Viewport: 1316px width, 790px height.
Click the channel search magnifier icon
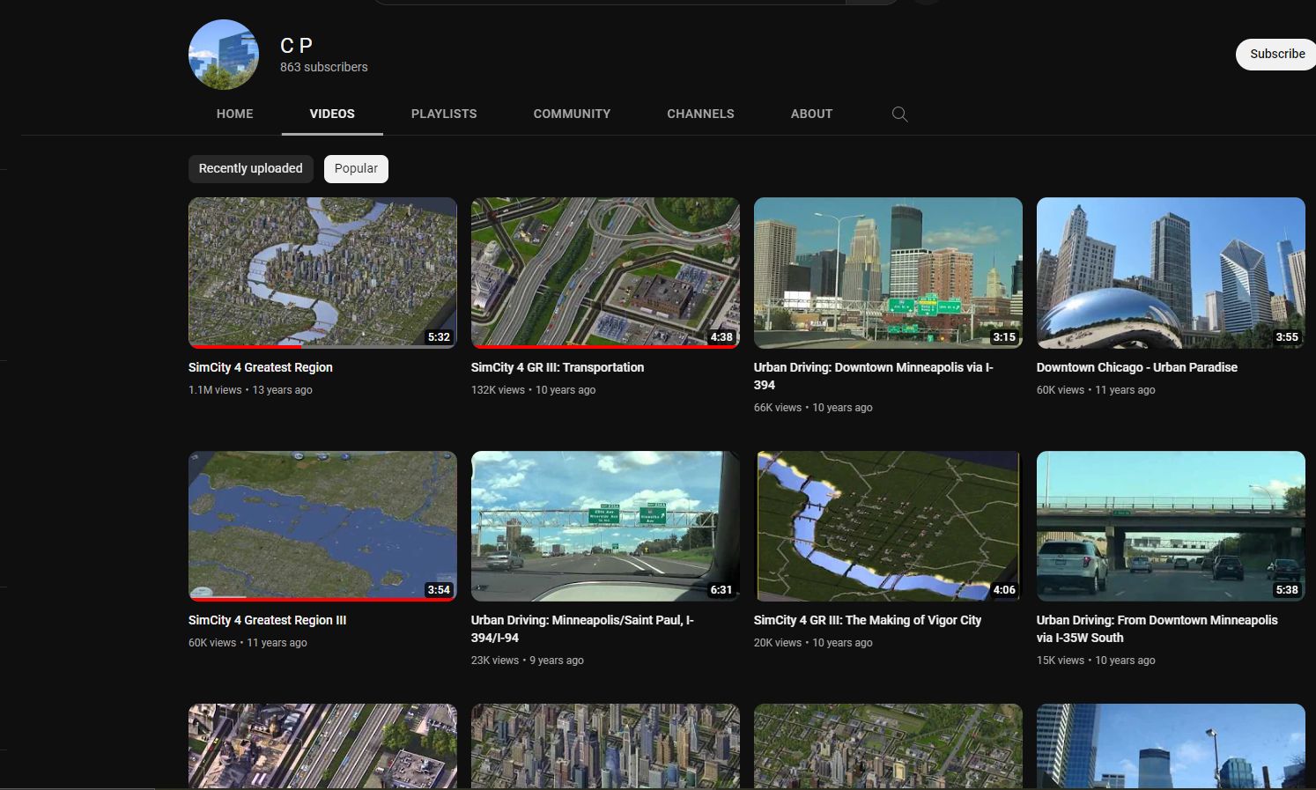tap(899, 114)
